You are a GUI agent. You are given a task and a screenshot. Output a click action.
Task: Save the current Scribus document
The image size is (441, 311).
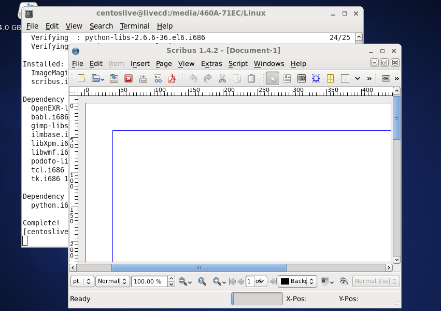click(114, 78)
